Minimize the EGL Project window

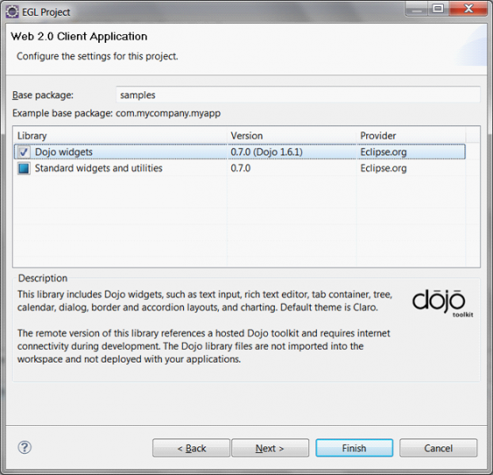[x=416, y=9]
